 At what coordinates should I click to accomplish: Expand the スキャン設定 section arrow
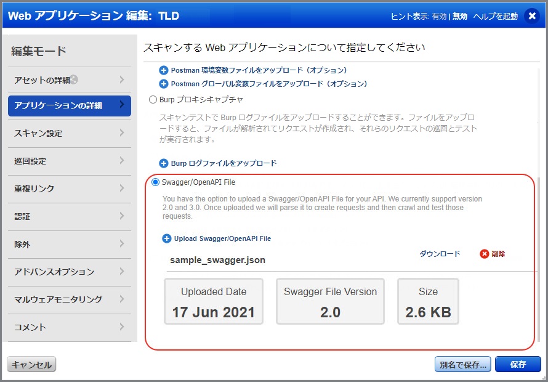coord(122,133)
